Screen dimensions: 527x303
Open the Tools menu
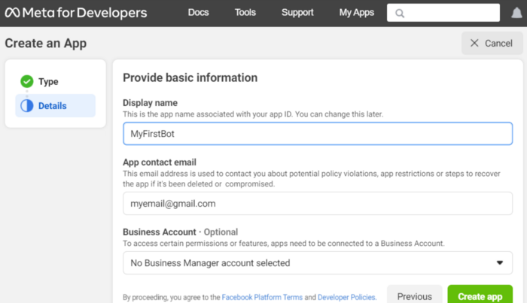[x=245, y=13]
